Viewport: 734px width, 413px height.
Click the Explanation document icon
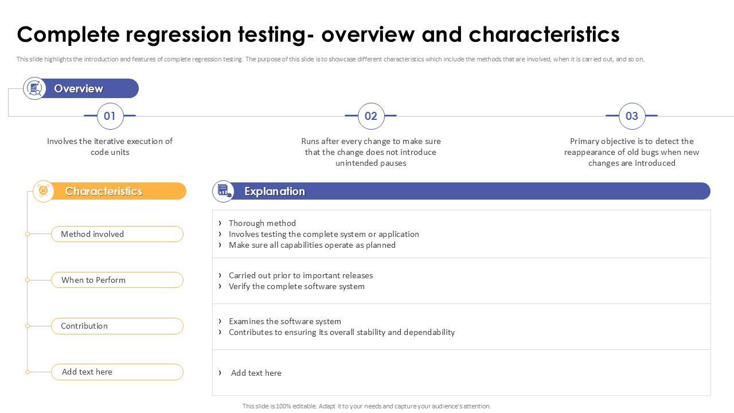223,191
